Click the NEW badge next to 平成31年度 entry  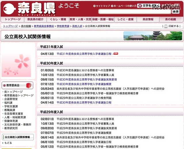click(x=116, y=53)
